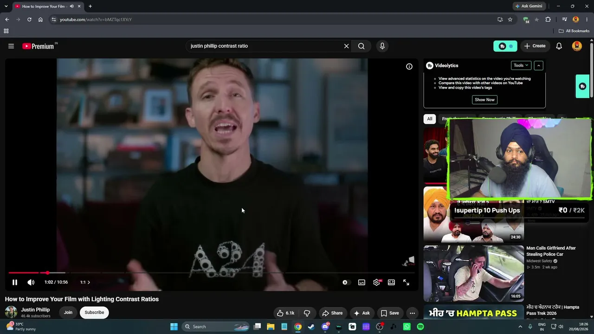Open WhatsApp from the taskbar
The image size is (594, 334).
click(407, 327)
